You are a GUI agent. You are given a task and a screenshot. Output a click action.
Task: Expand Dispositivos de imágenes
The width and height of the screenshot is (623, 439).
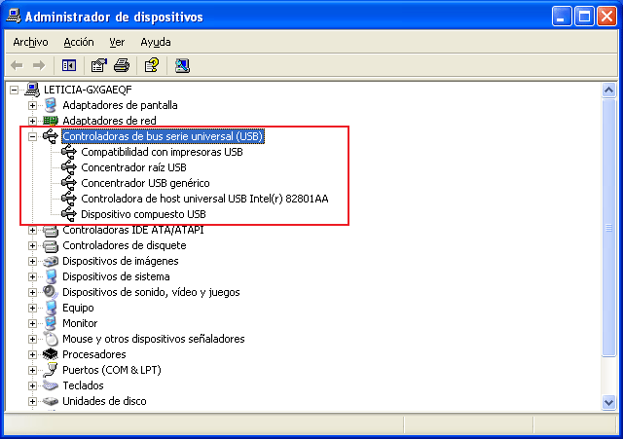[x=32, y=261]
